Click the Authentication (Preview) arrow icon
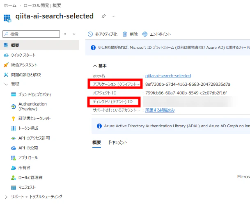This screenshot has width=250, height=204. coord(14,106)
